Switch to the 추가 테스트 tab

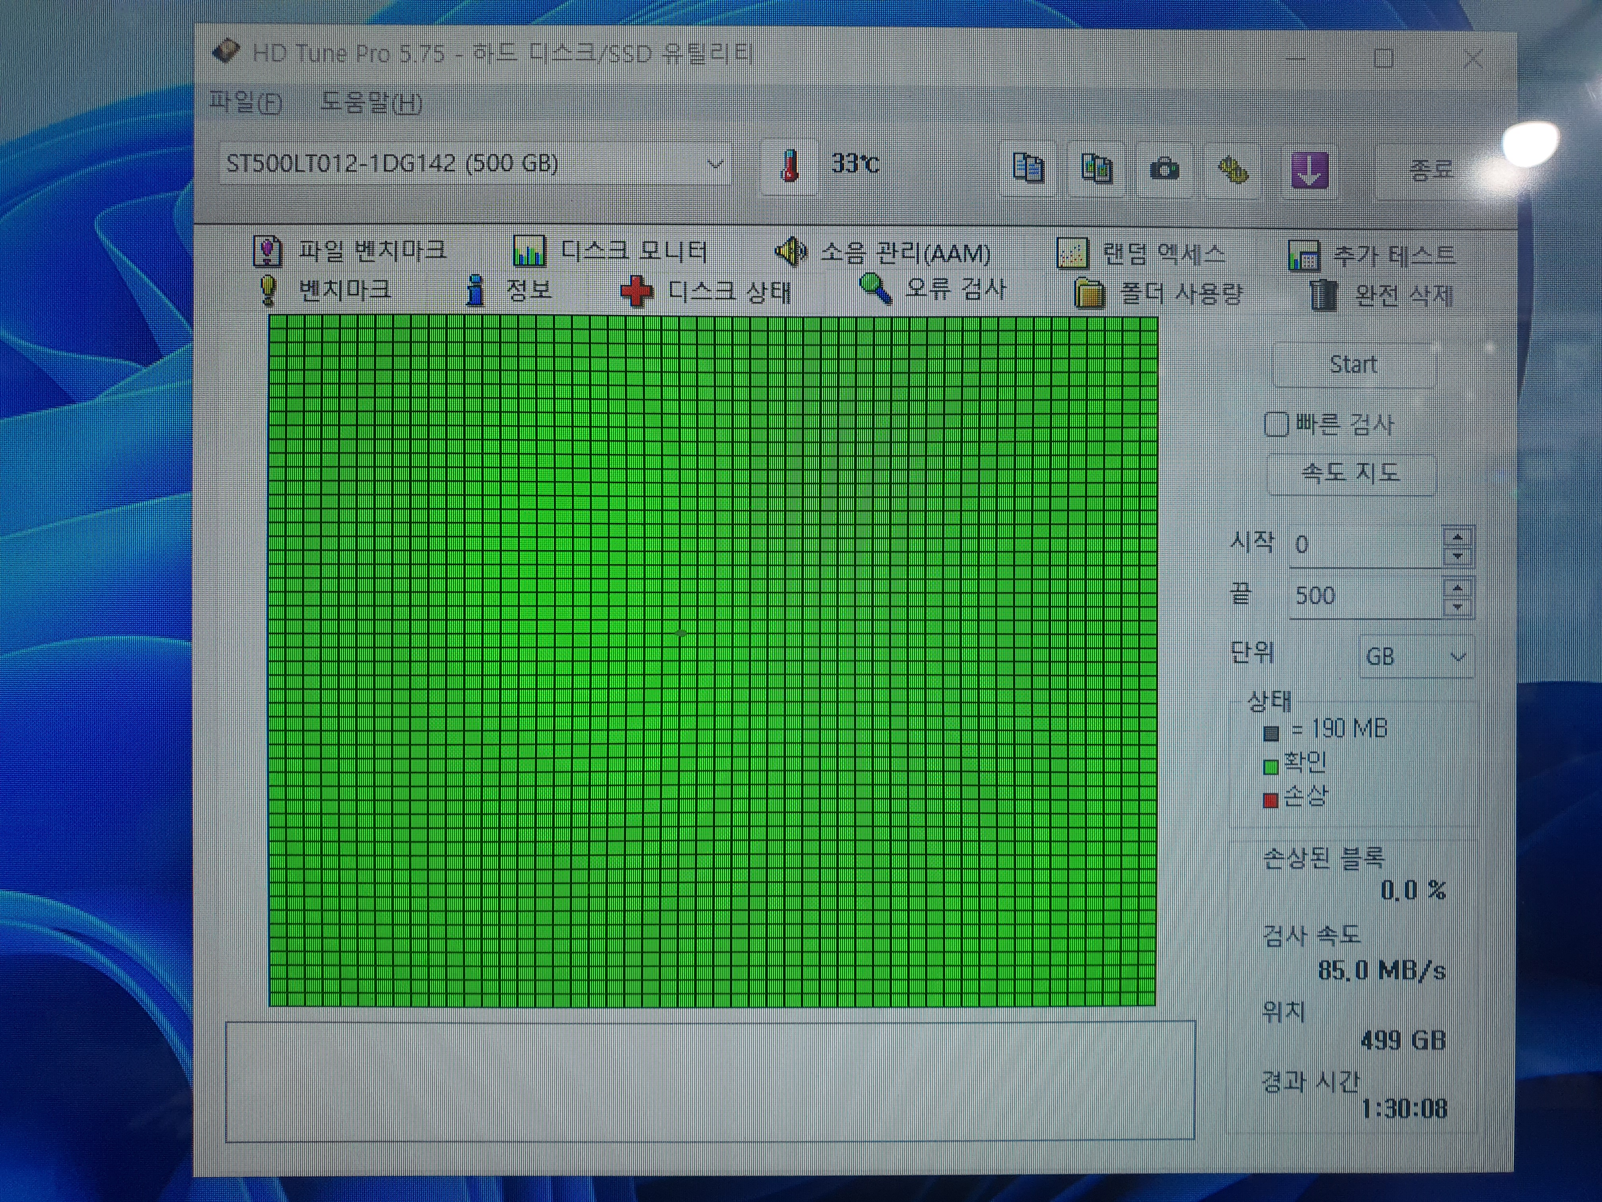point(1372,256)
